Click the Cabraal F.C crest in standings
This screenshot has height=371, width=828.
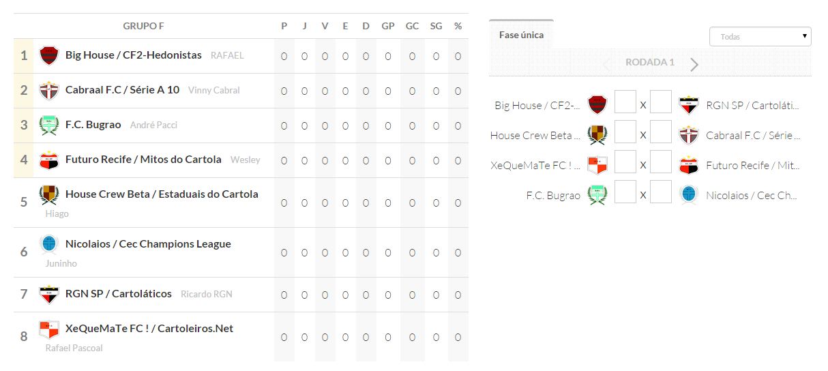pyautogui.click(x=49, y=90)
